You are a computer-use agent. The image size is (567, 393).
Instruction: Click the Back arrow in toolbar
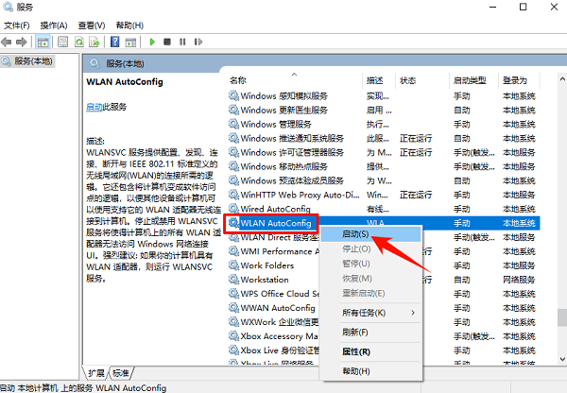tap(9, 42)
